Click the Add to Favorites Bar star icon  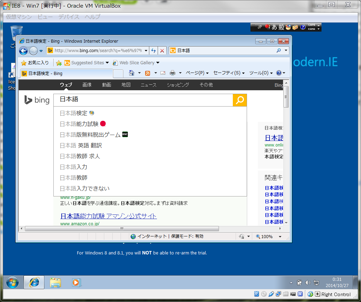click(x=59, y=63)
